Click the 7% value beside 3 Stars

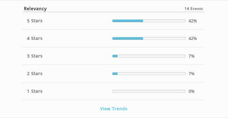[192, 56]
